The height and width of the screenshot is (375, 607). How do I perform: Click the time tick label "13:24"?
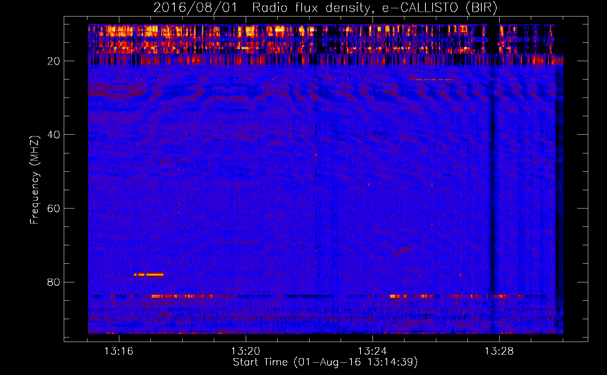372,351
